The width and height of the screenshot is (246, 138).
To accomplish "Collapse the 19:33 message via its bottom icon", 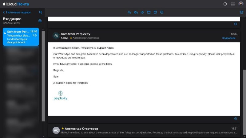I will (236, 119).
